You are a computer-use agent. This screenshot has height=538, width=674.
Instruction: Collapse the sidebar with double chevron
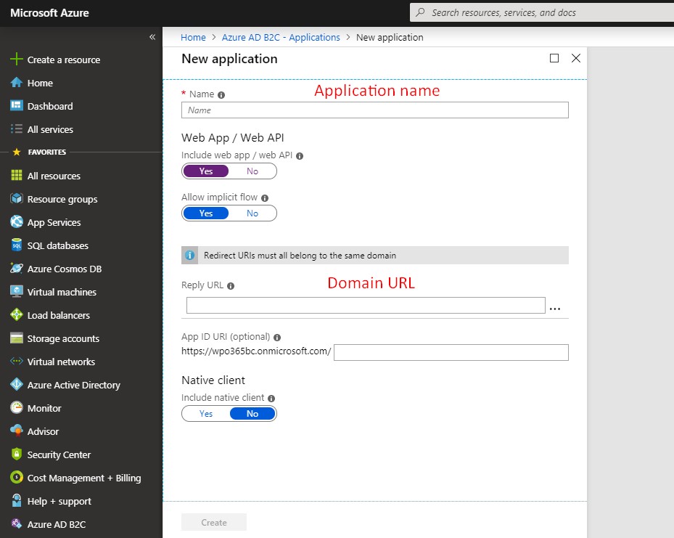152,37
